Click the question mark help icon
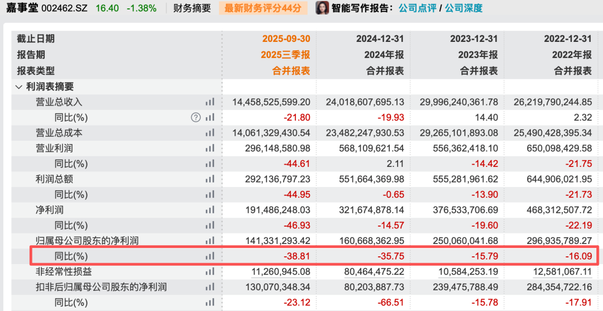This screenshot has height=311, width=603. [195, 117]
